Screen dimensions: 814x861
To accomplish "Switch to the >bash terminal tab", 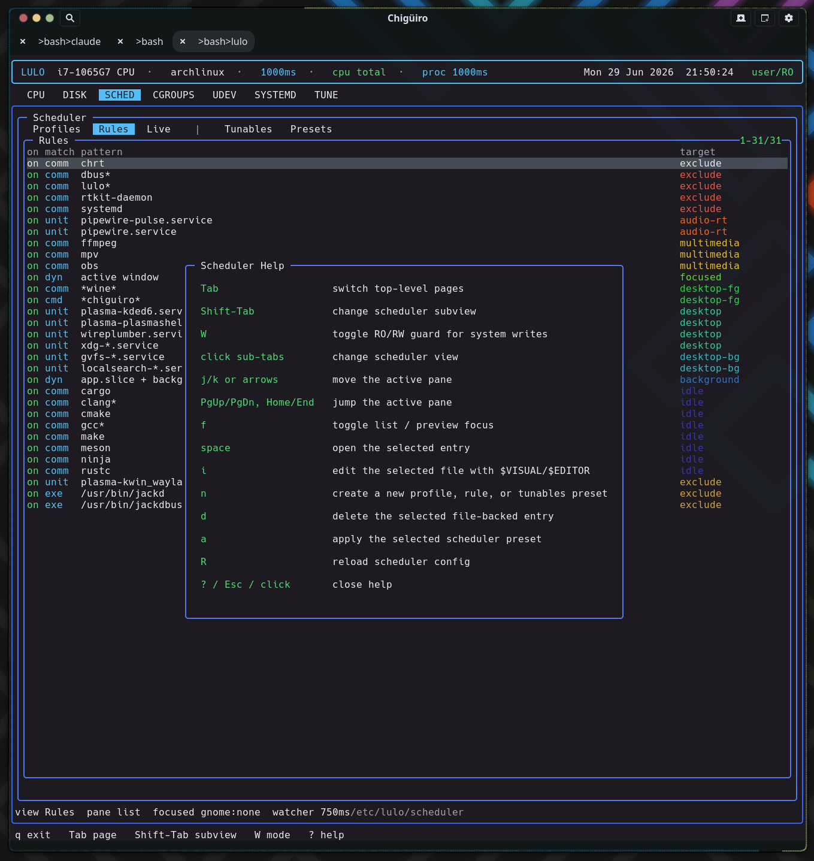I will pos(149,41).
